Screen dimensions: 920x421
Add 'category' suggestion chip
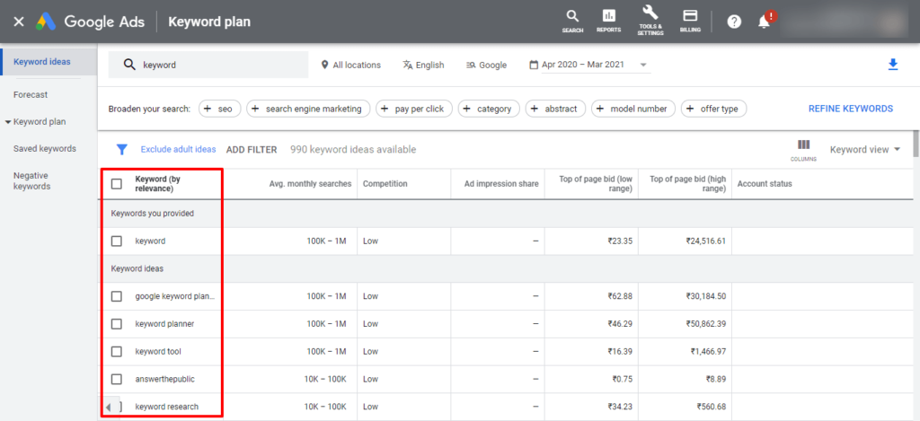489,109
